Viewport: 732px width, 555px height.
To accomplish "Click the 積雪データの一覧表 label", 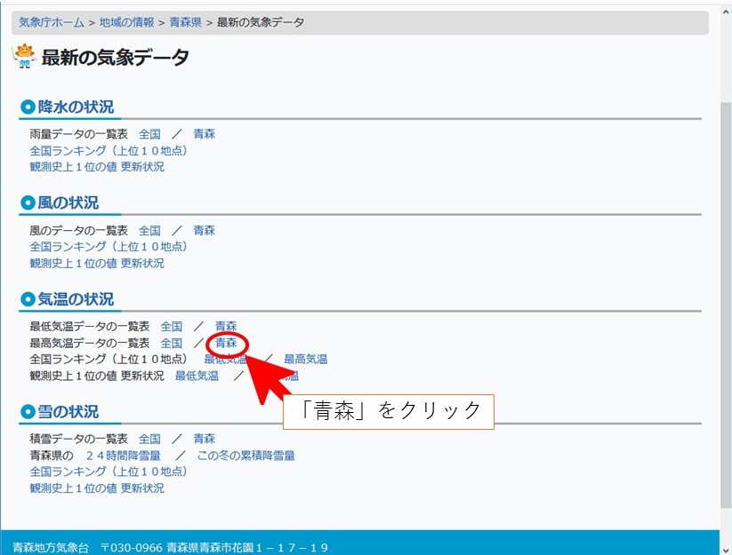I will point(78,439).
